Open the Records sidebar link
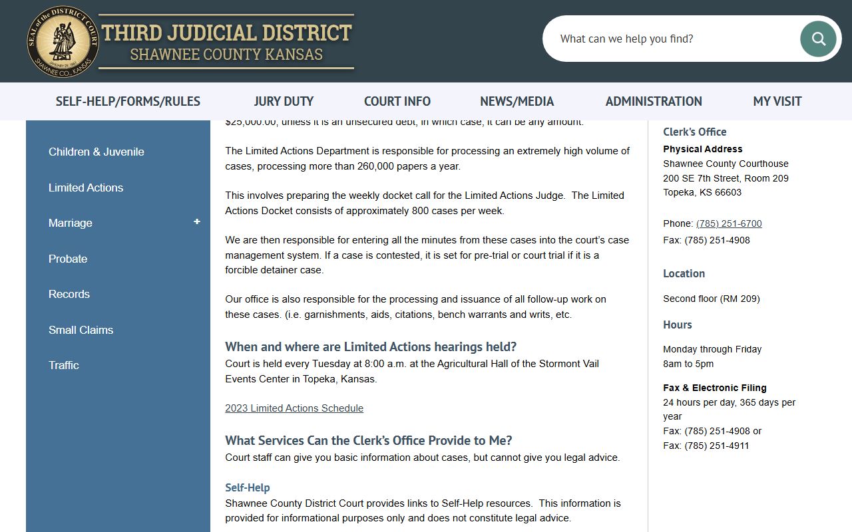852x532 pixels. tap(69, 294)
